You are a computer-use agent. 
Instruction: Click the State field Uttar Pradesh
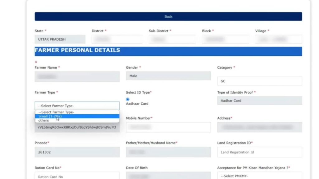[x=60, y=39]
